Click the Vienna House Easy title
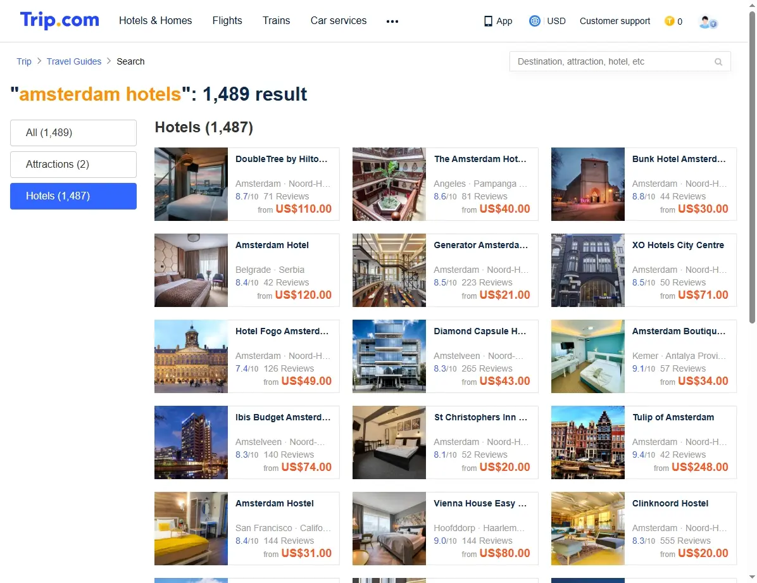757x583 pixels. tap(480, 503)
